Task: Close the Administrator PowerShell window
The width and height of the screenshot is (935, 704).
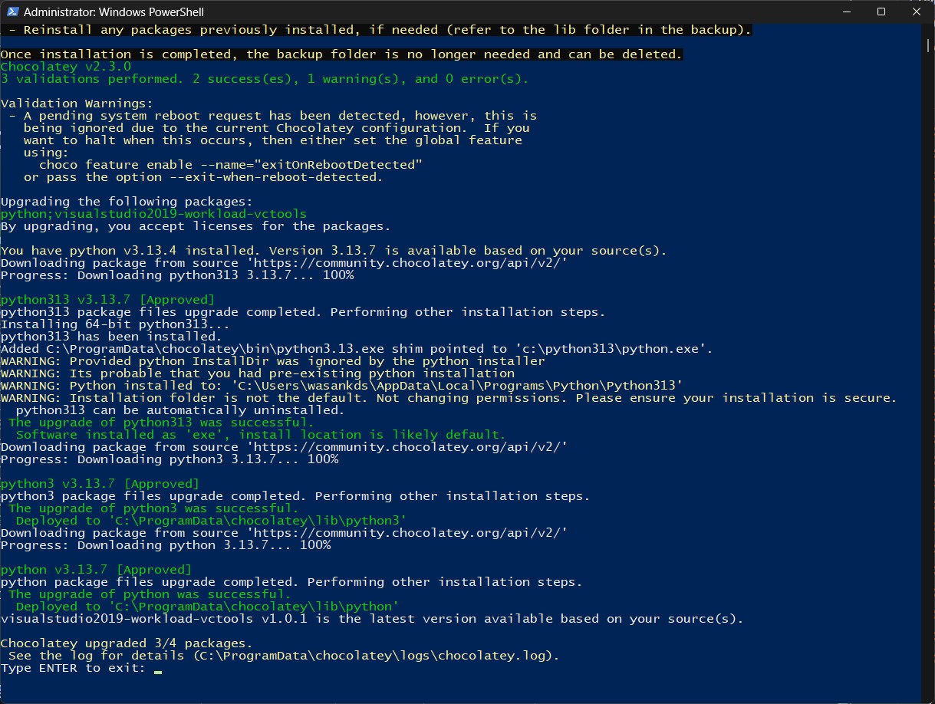Action: coord(917,12)
